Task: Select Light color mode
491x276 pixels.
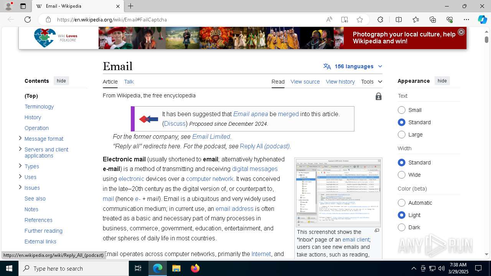Action: (402, 215)
